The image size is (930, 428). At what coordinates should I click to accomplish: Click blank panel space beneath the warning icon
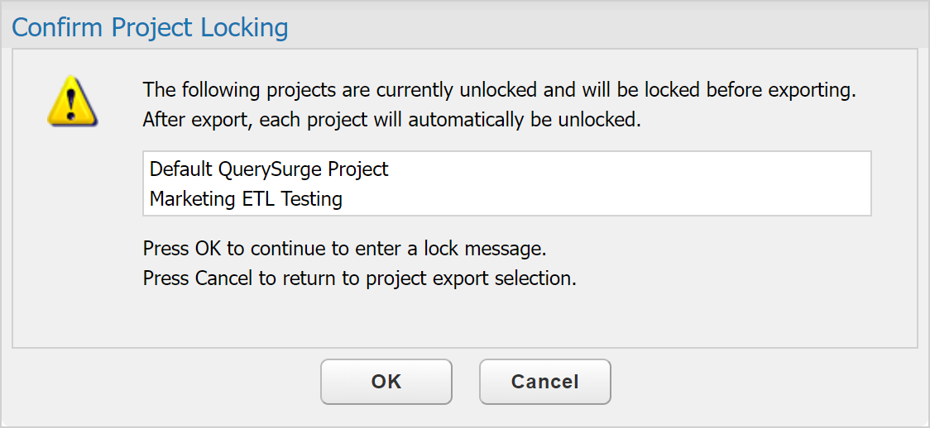click(72, 231)
